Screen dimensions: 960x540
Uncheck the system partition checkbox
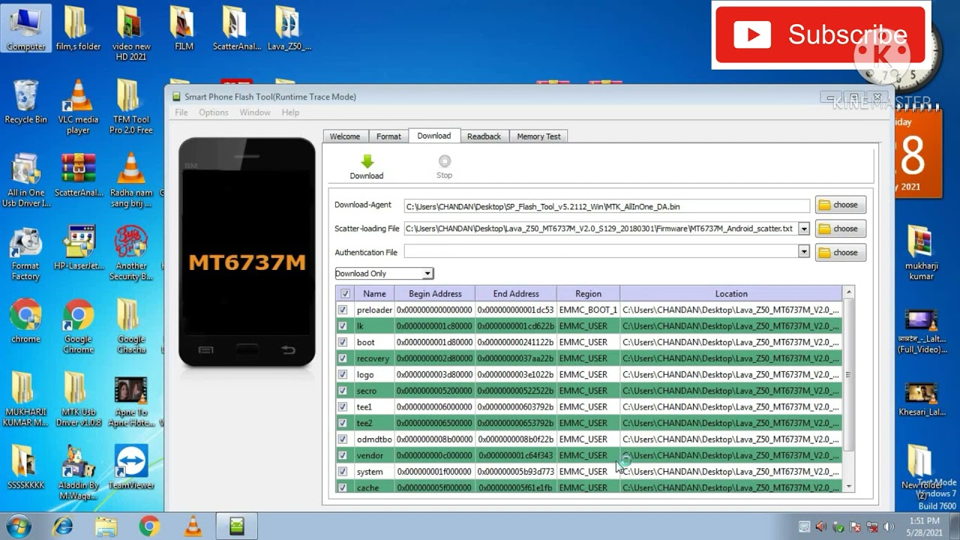pos(343,472)
